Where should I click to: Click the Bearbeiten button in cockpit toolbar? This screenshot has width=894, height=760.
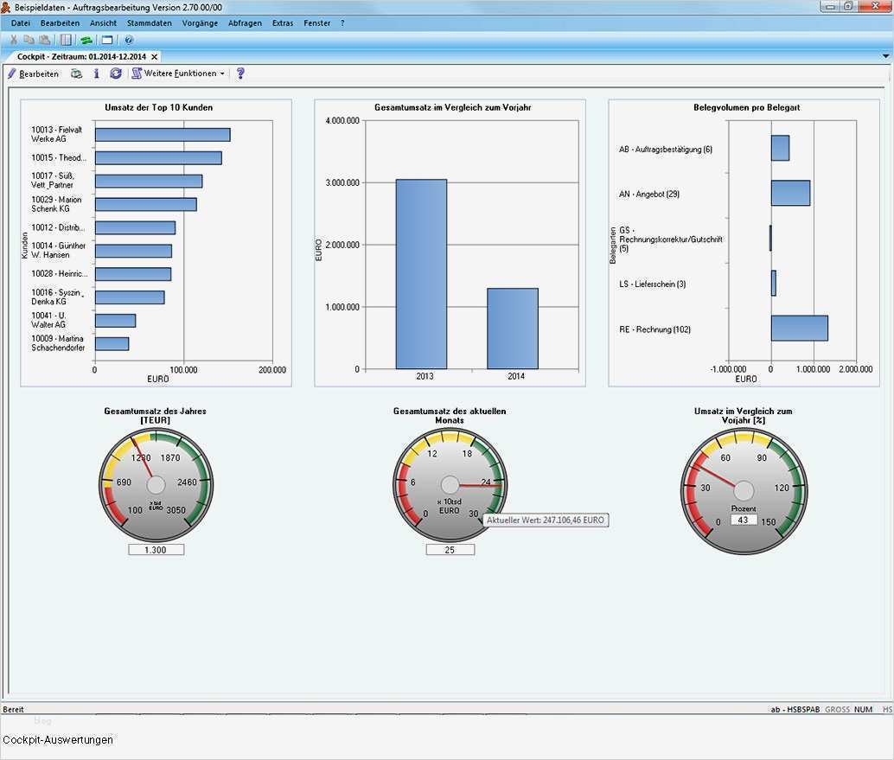click(33, 73)
